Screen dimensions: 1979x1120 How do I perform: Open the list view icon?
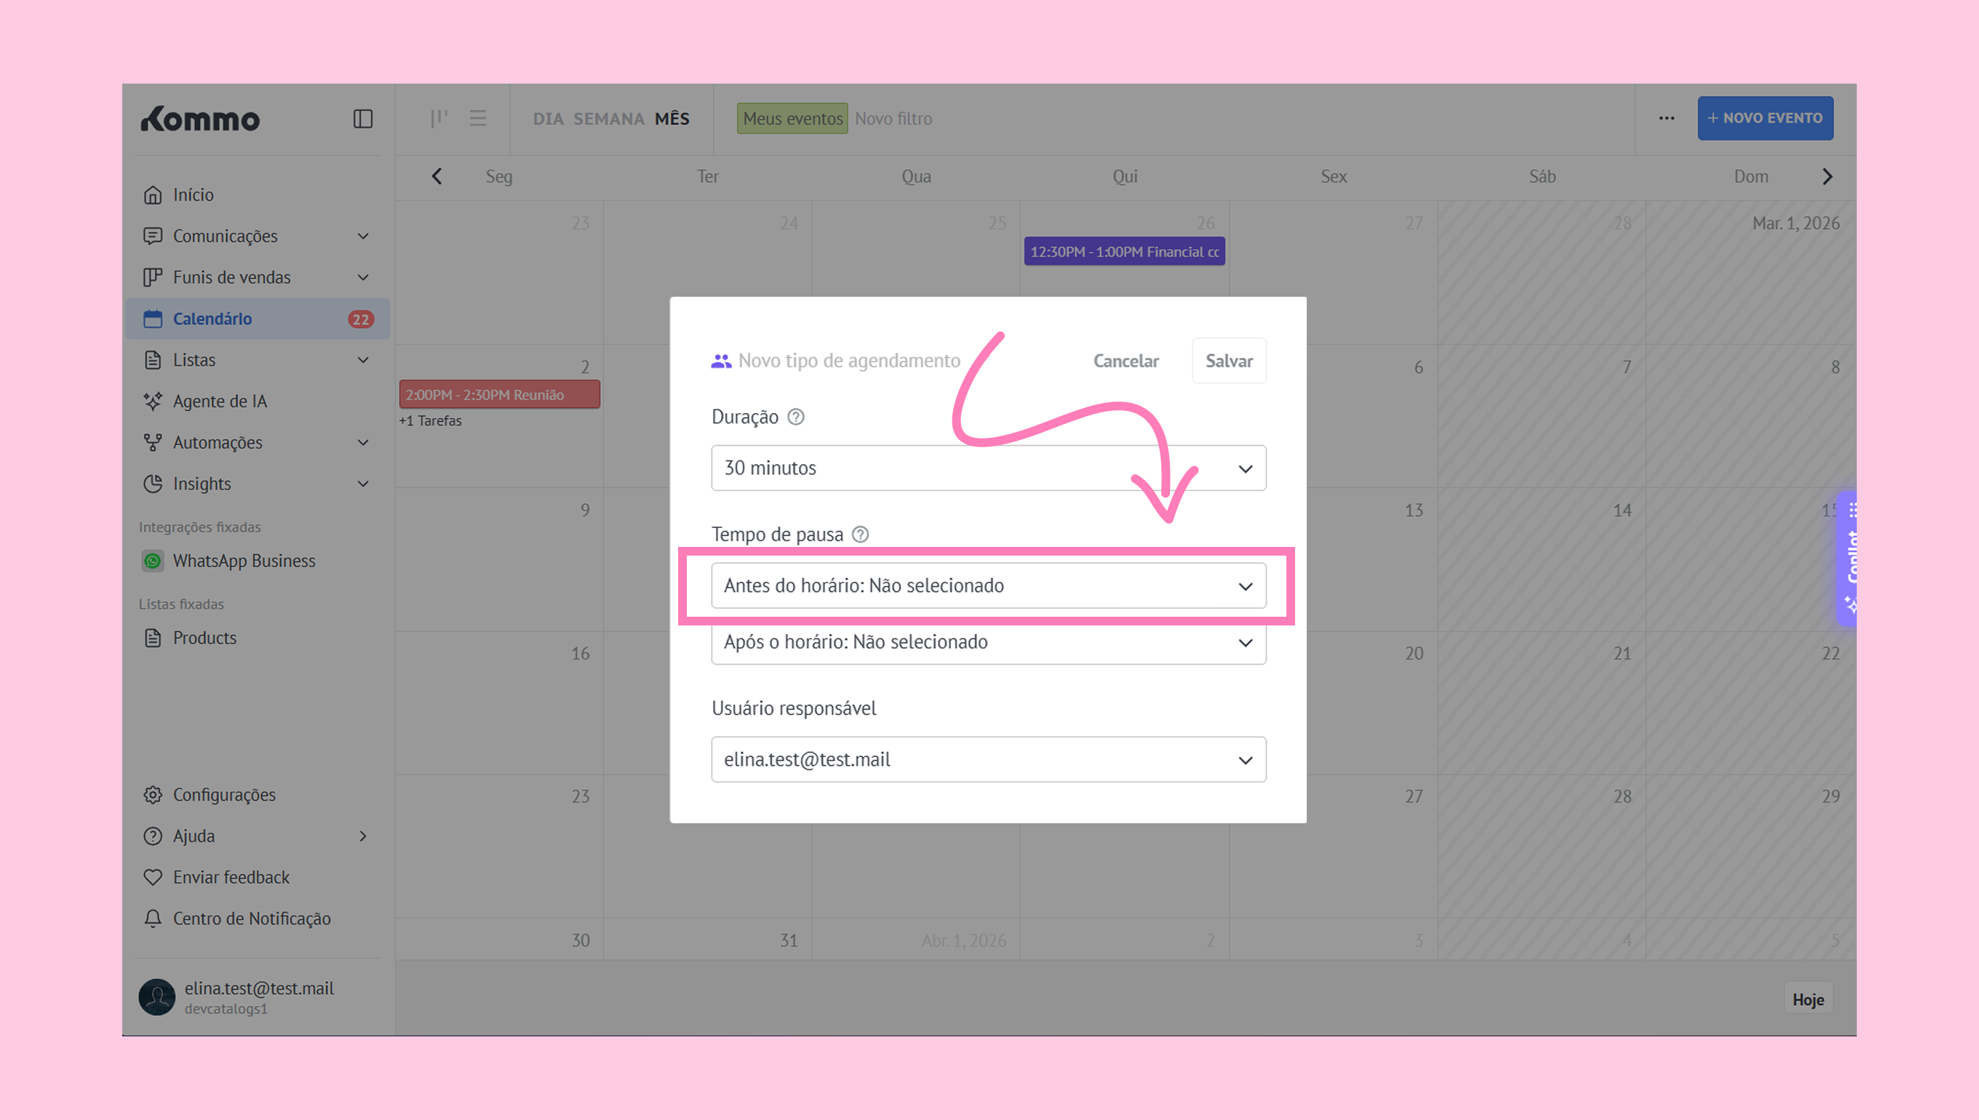click(478, 119)
